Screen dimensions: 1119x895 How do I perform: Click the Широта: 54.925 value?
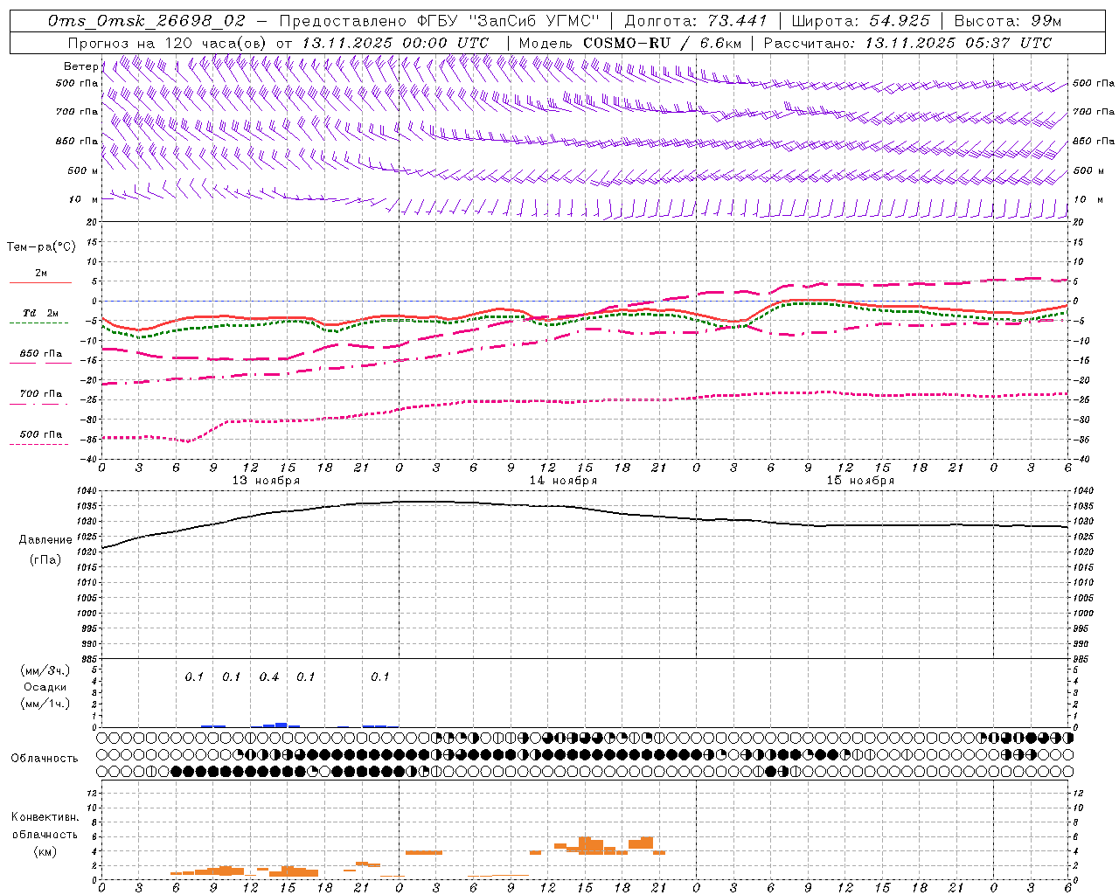[x=860, y=21]
